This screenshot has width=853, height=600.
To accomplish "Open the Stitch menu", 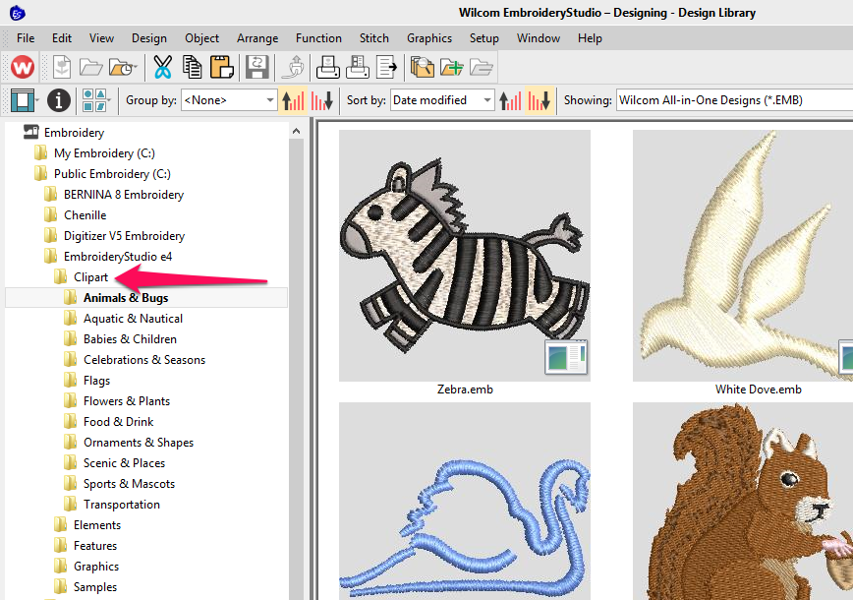I will point(373,38).
